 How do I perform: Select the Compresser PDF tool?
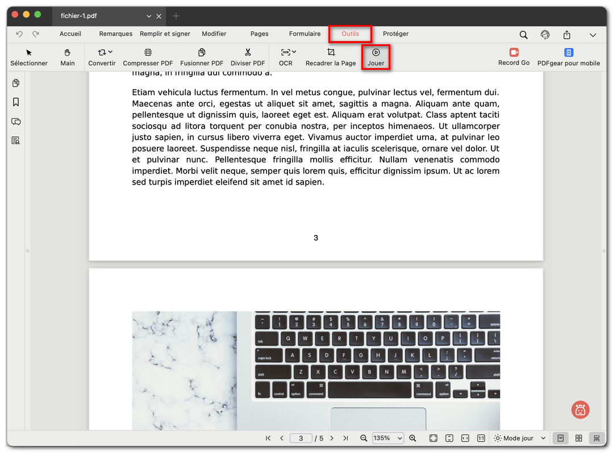tap(148, 57)
